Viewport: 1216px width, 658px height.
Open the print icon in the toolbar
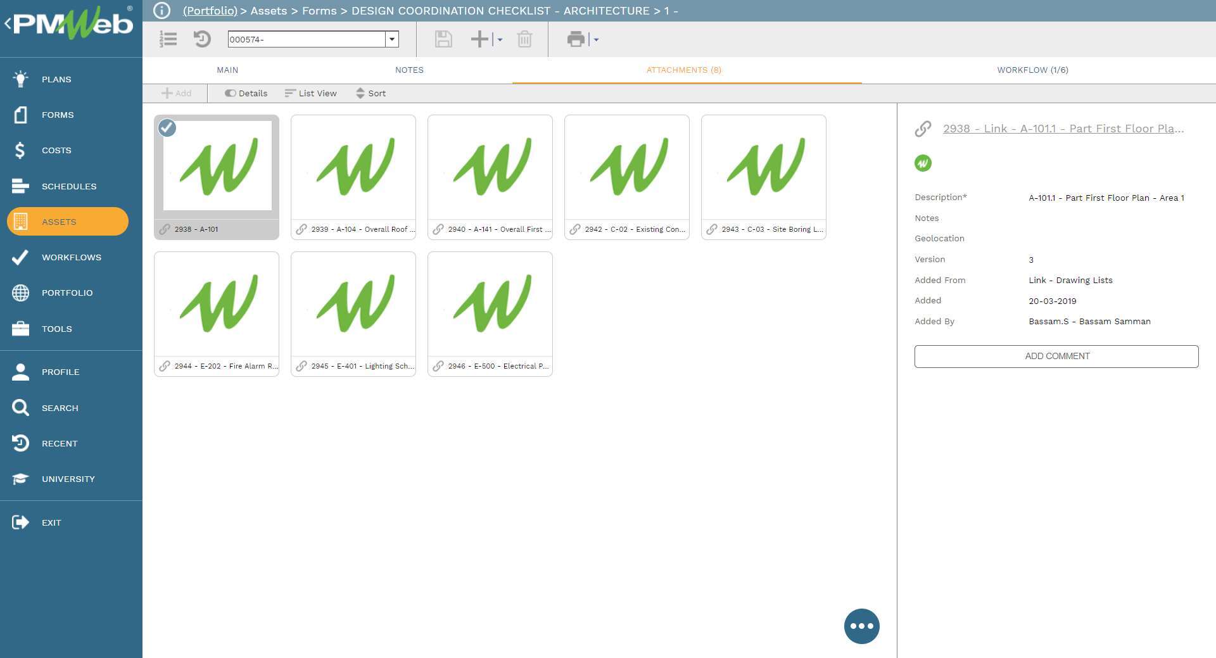(575, 39)
